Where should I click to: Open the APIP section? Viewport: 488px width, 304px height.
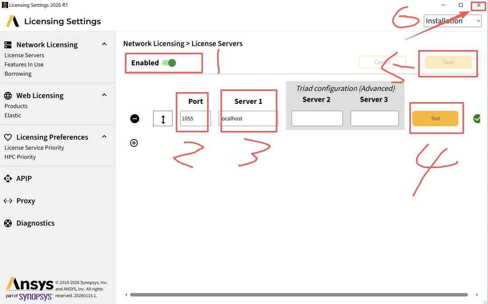[24, 178]
